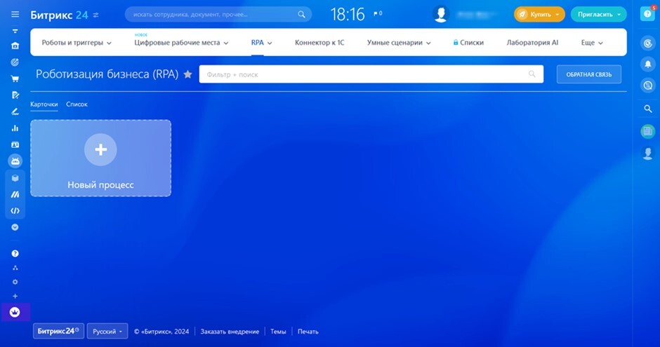This screenshot has height=347, width=660.
Task: Click the user avatar in header
Action: [441, 14]
